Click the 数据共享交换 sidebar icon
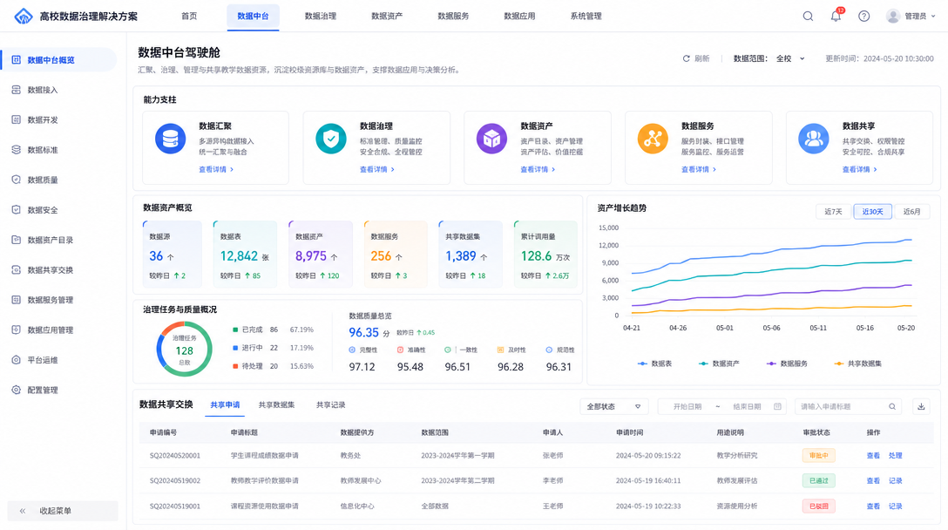Image resolution: width=948 pixels, height=530 pixels. click(17, 270)
